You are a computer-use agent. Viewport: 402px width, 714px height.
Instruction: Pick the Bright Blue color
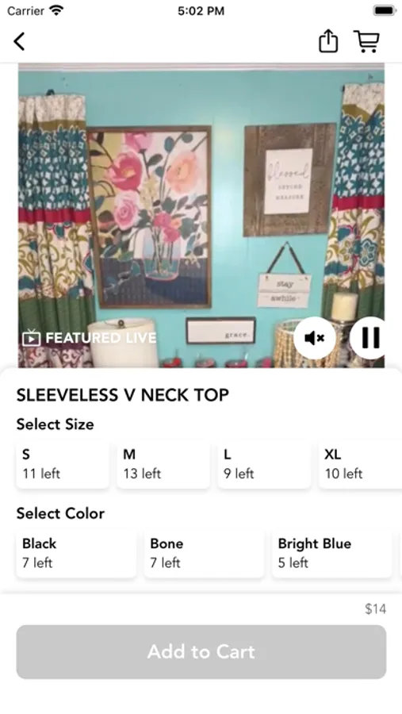click(x=332, y=553)
